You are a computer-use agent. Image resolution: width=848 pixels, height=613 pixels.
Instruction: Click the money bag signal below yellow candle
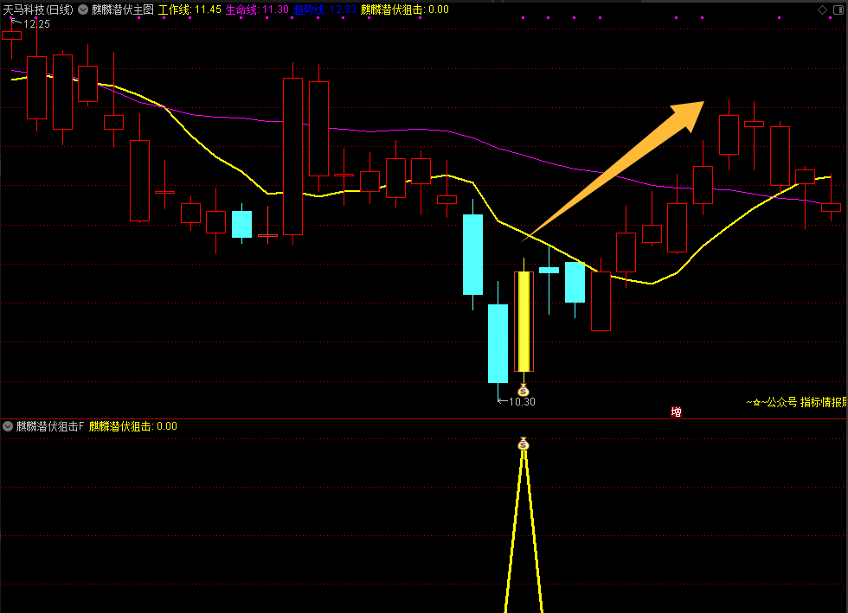coord(523,389)
